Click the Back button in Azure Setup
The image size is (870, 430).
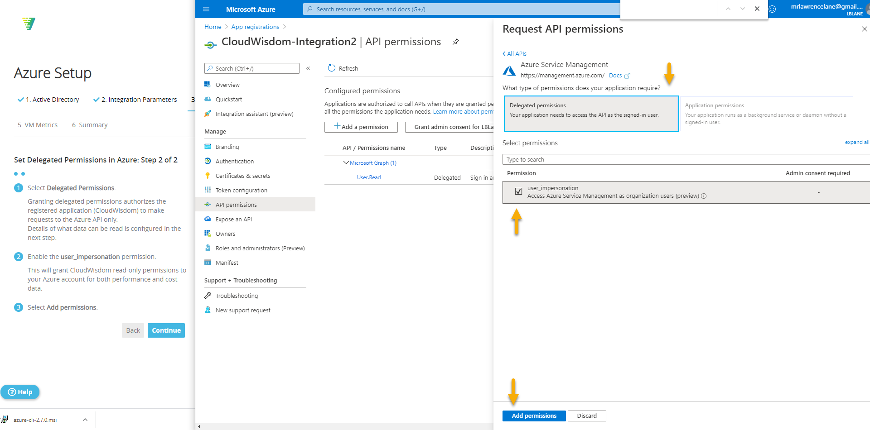pyautogui.click(x=133, y=330)
